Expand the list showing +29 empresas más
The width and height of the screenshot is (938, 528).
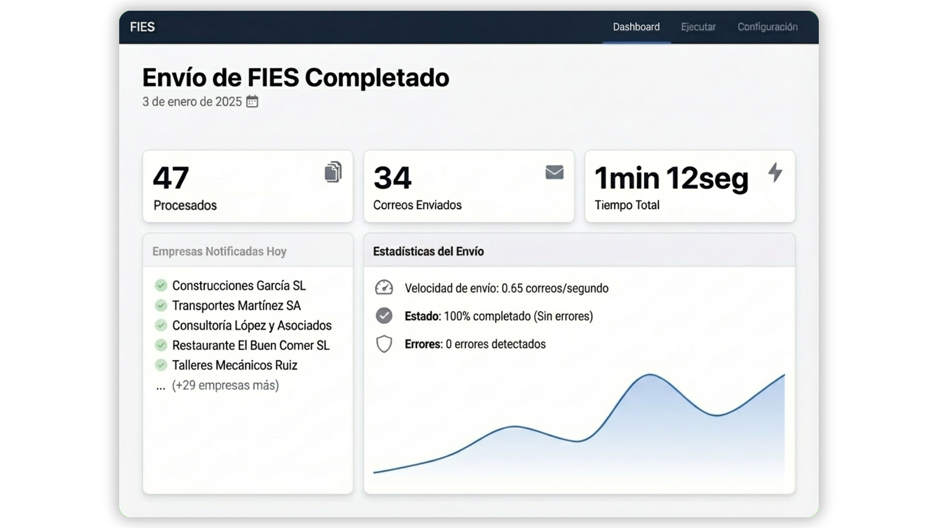coord(224,385)
